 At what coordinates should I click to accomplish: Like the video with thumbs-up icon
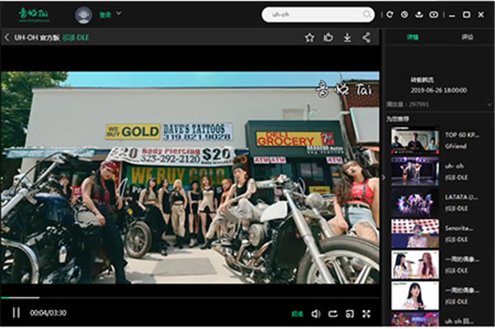[x=328, y=38]
